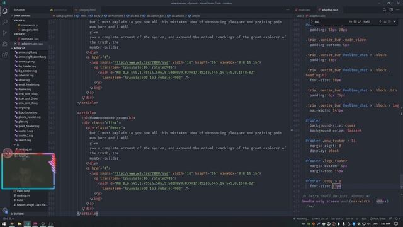Click Split Editor icon in right group
The height and width of the screenshot is (227, 403).
391,10
